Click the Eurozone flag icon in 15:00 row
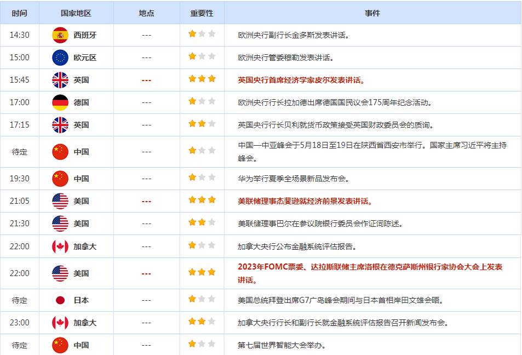522x355 pixels. (x=60, y=58)
